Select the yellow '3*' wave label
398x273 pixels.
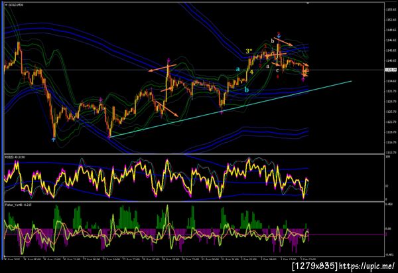point(249,51)
